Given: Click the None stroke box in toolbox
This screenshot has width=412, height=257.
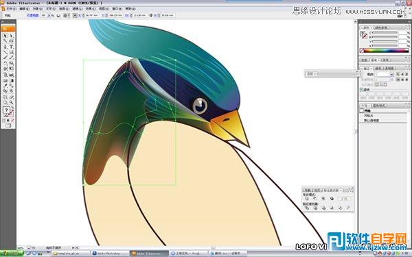Looking at the screenshot, I should tap(11, 113).
